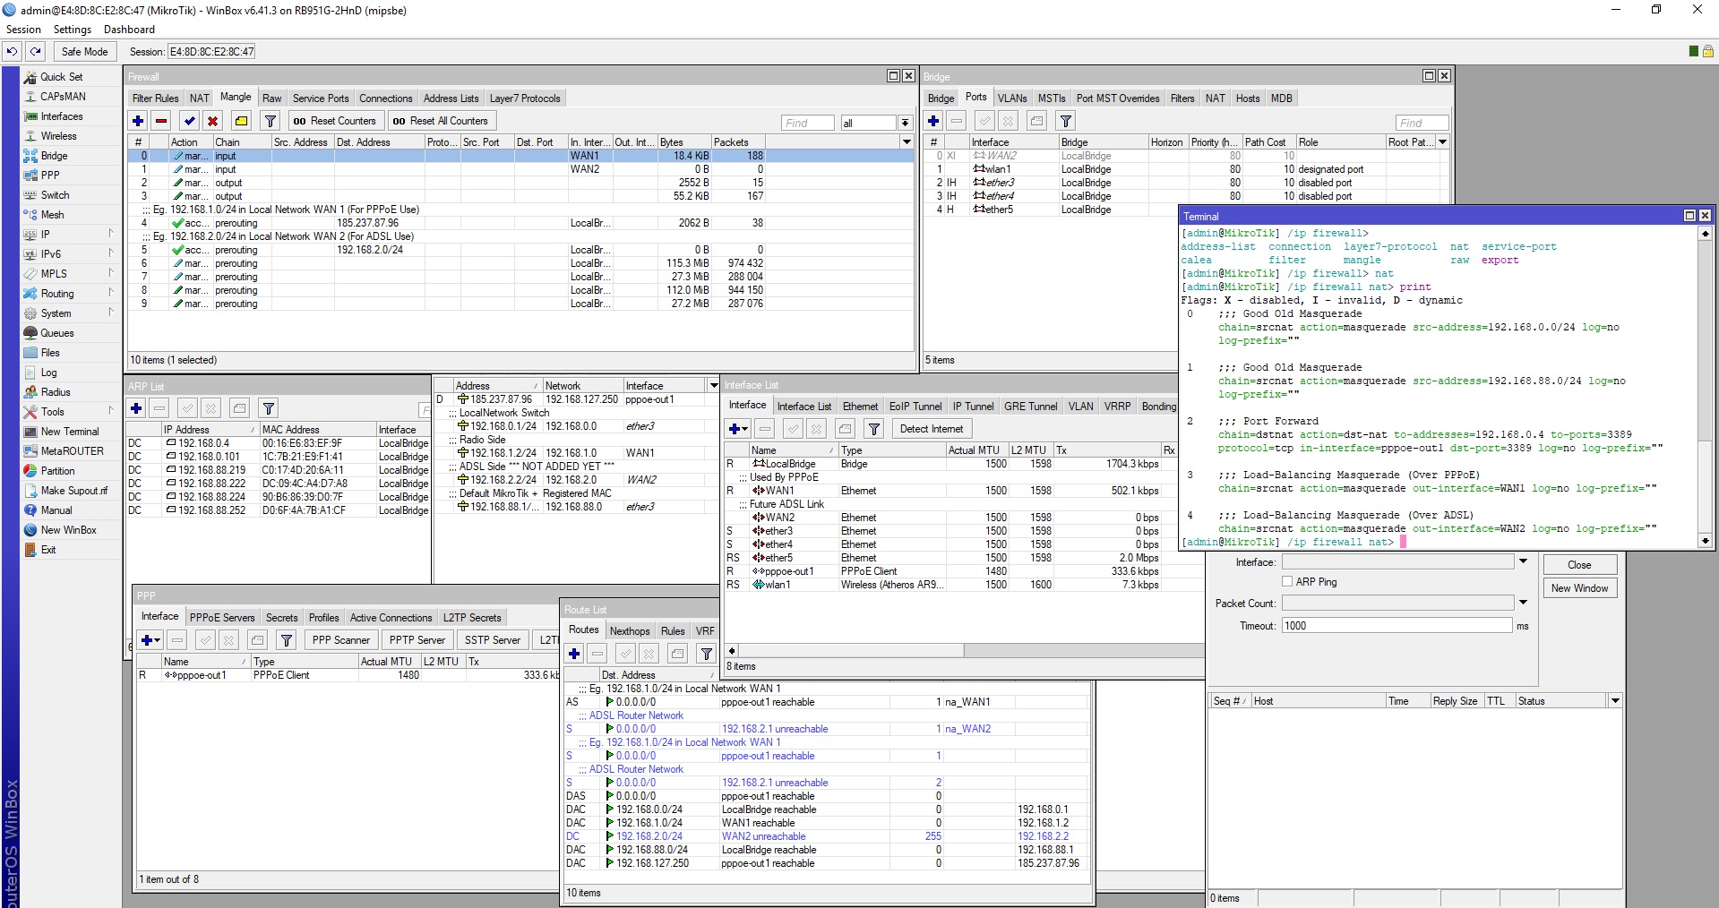Click the Find field in Firewall window
Viewport: 1719px width, 908px height.
807,123
